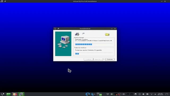The height and width of the screenshot is (96, 170).
Task: Open the application launcher in taskbar
Action: 2,94
